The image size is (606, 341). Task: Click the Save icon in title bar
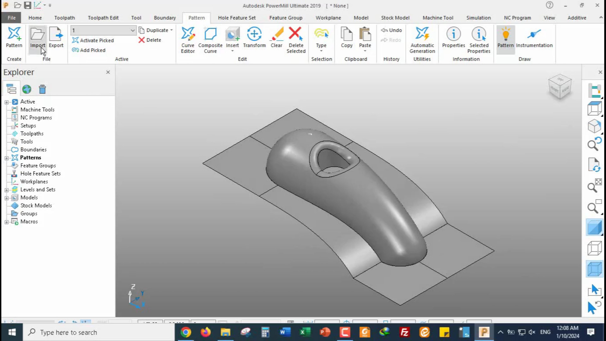pyautogui.click(x=27, y=5)
